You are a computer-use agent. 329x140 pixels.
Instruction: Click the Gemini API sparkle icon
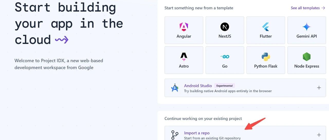307,27
